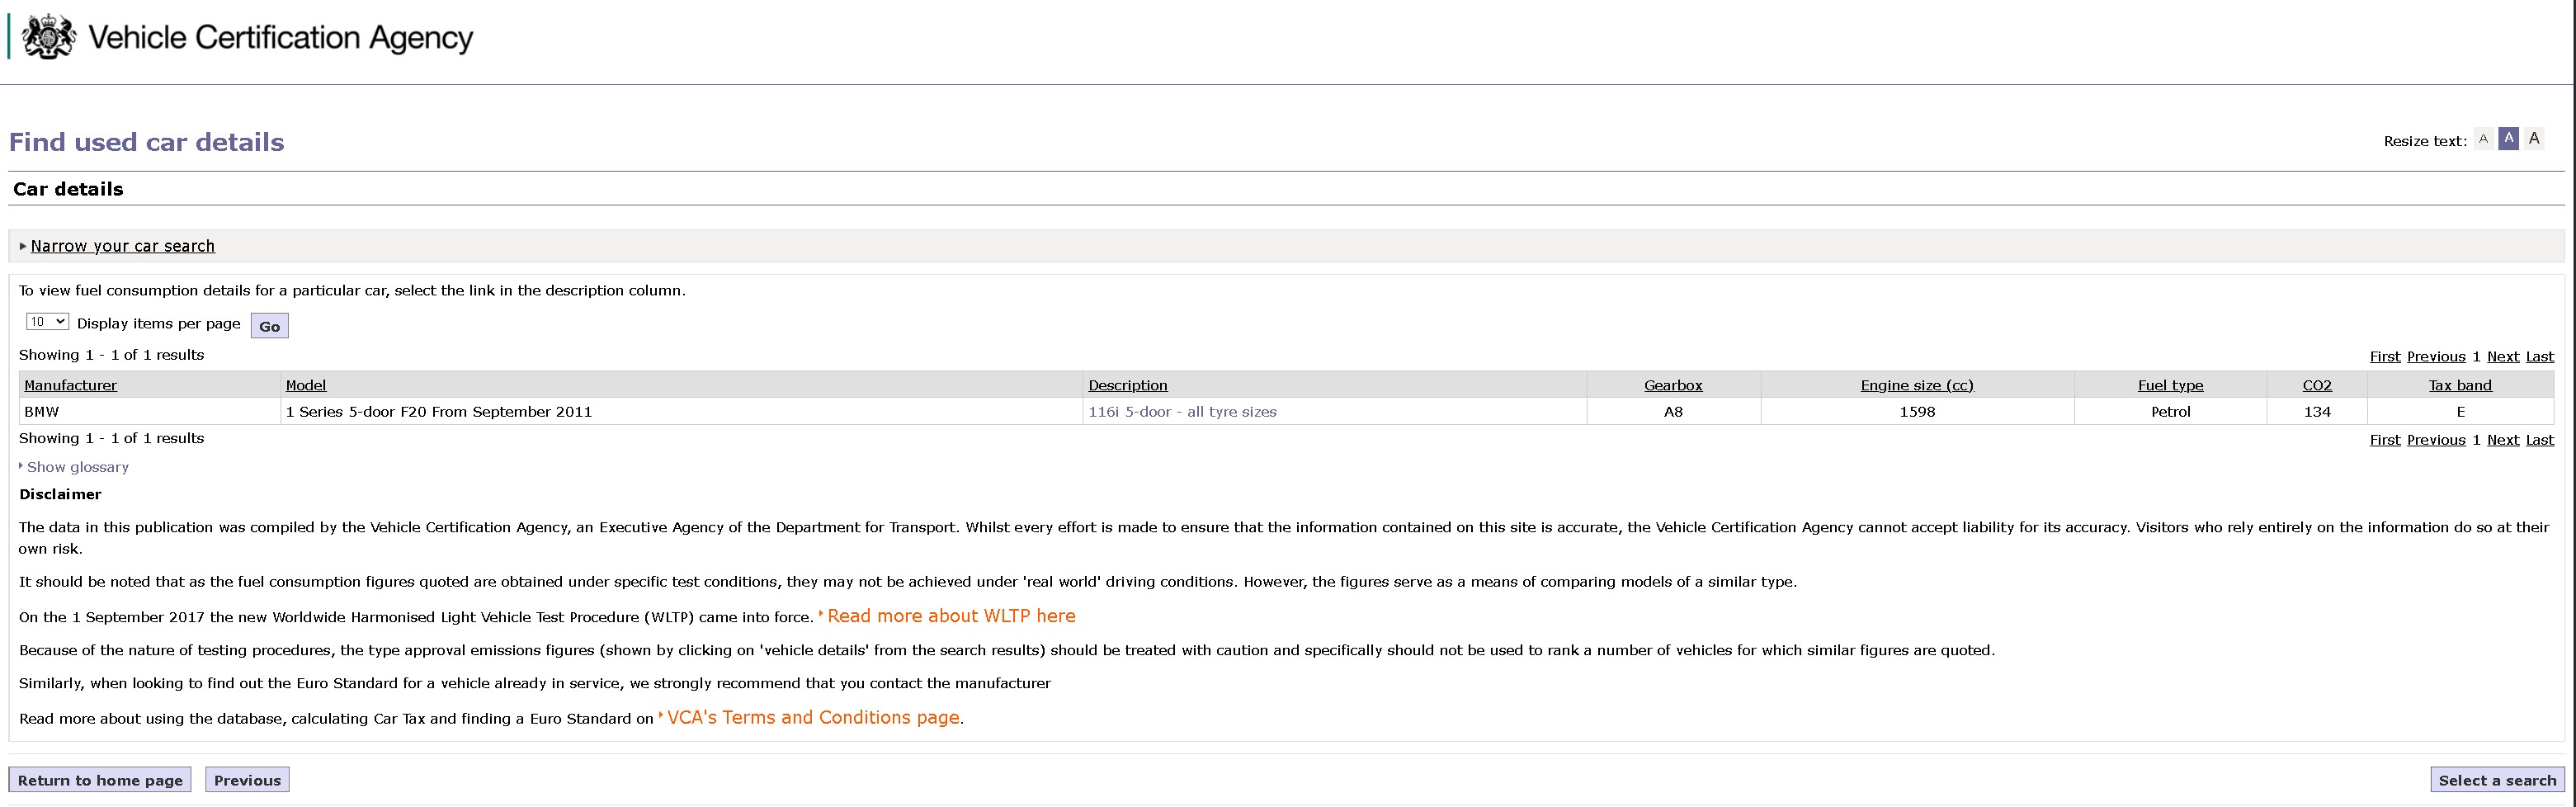
Task: Open the items per page dropdown
Action: coord(47,322)
